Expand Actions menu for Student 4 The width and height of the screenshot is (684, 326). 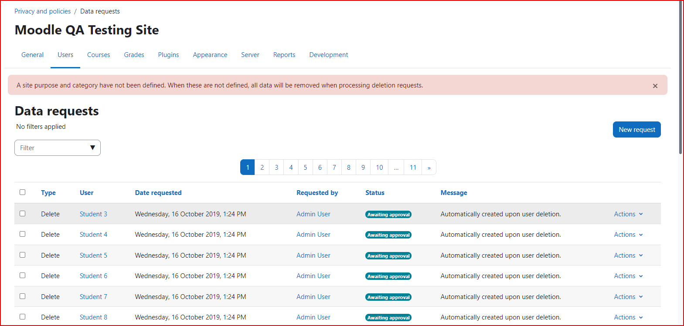pyautogui.click(x=628, y=235)
